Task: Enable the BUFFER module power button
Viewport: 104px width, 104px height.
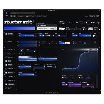Action: click(x=6, y=42)
